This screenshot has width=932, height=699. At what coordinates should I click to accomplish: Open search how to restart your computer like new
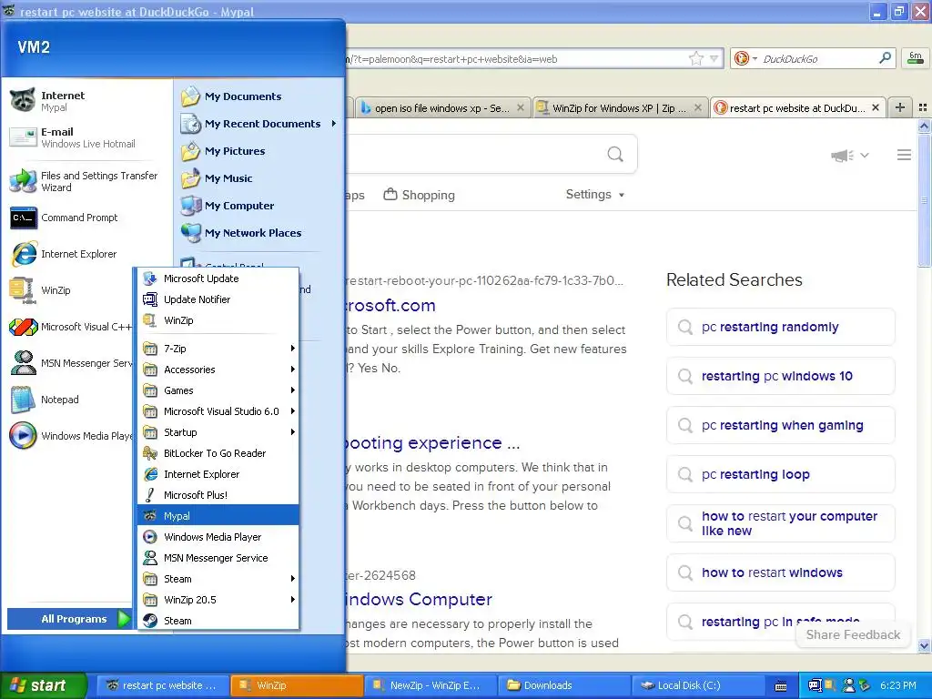pos(780,523)
